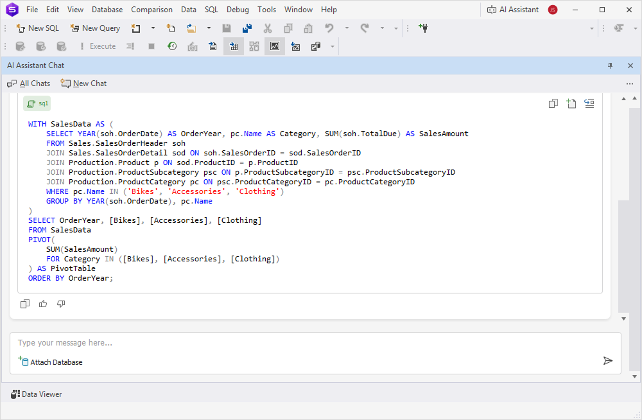
Task: Copy the entire AI response
Action: tap(25, 304)
